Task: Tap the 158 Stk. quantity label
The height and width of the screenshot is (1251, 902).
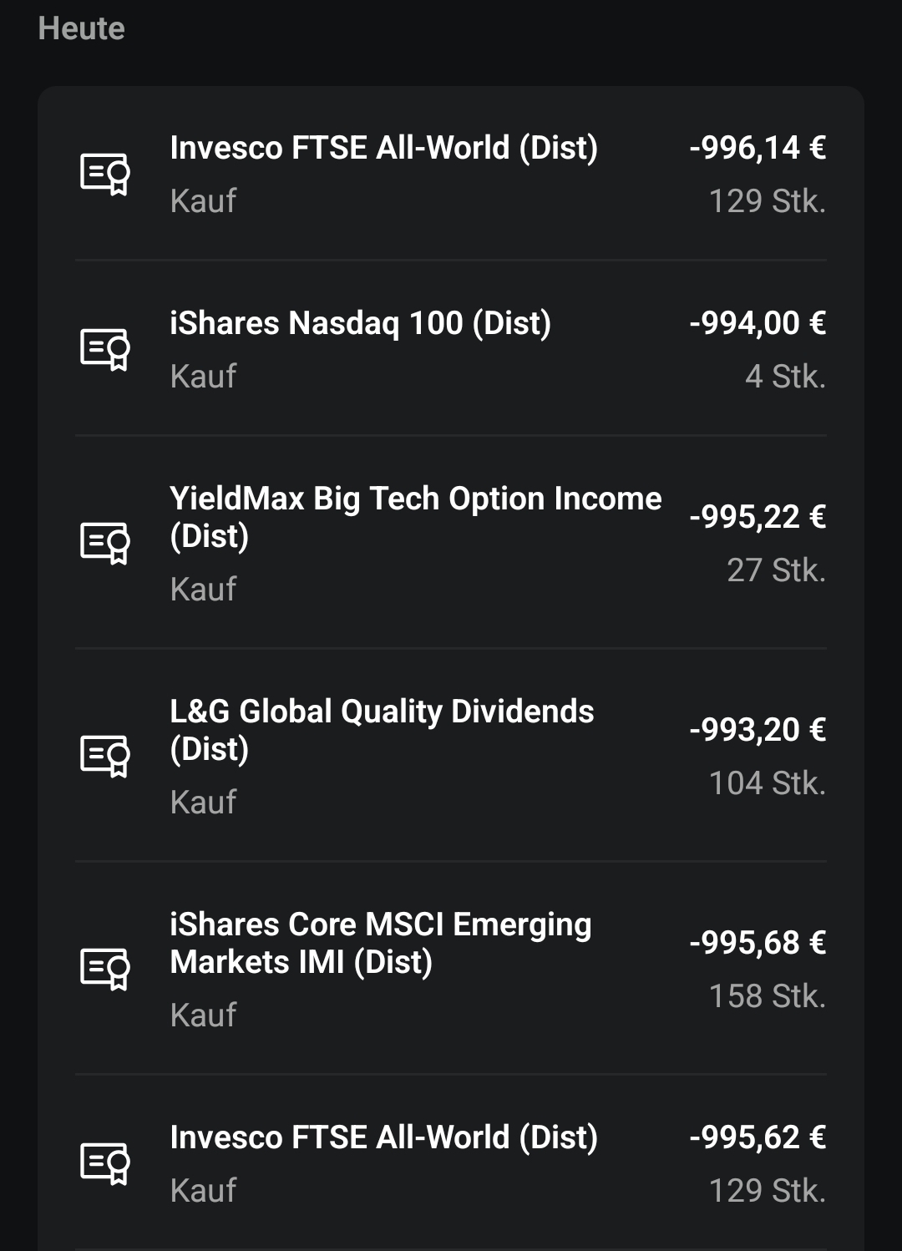Action: tap(767, 996)
